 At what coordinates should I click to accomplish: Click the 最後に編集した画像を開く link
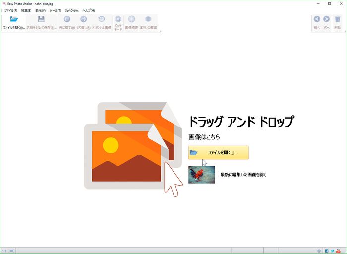pyautogui.click(x=243, y=175)
